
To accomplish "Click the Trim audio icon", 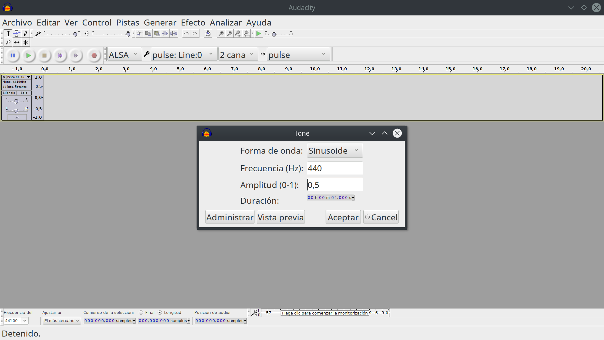I will click(x=165, y=34).
